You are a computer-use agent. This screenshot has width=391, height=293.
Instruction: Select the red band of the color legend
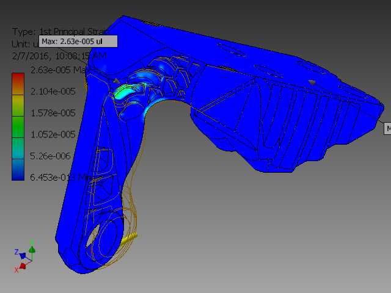(x=18, y=84)
